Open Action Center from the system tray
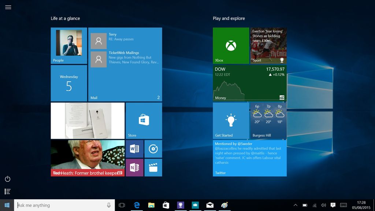375x211 pixels. point(333,205)
